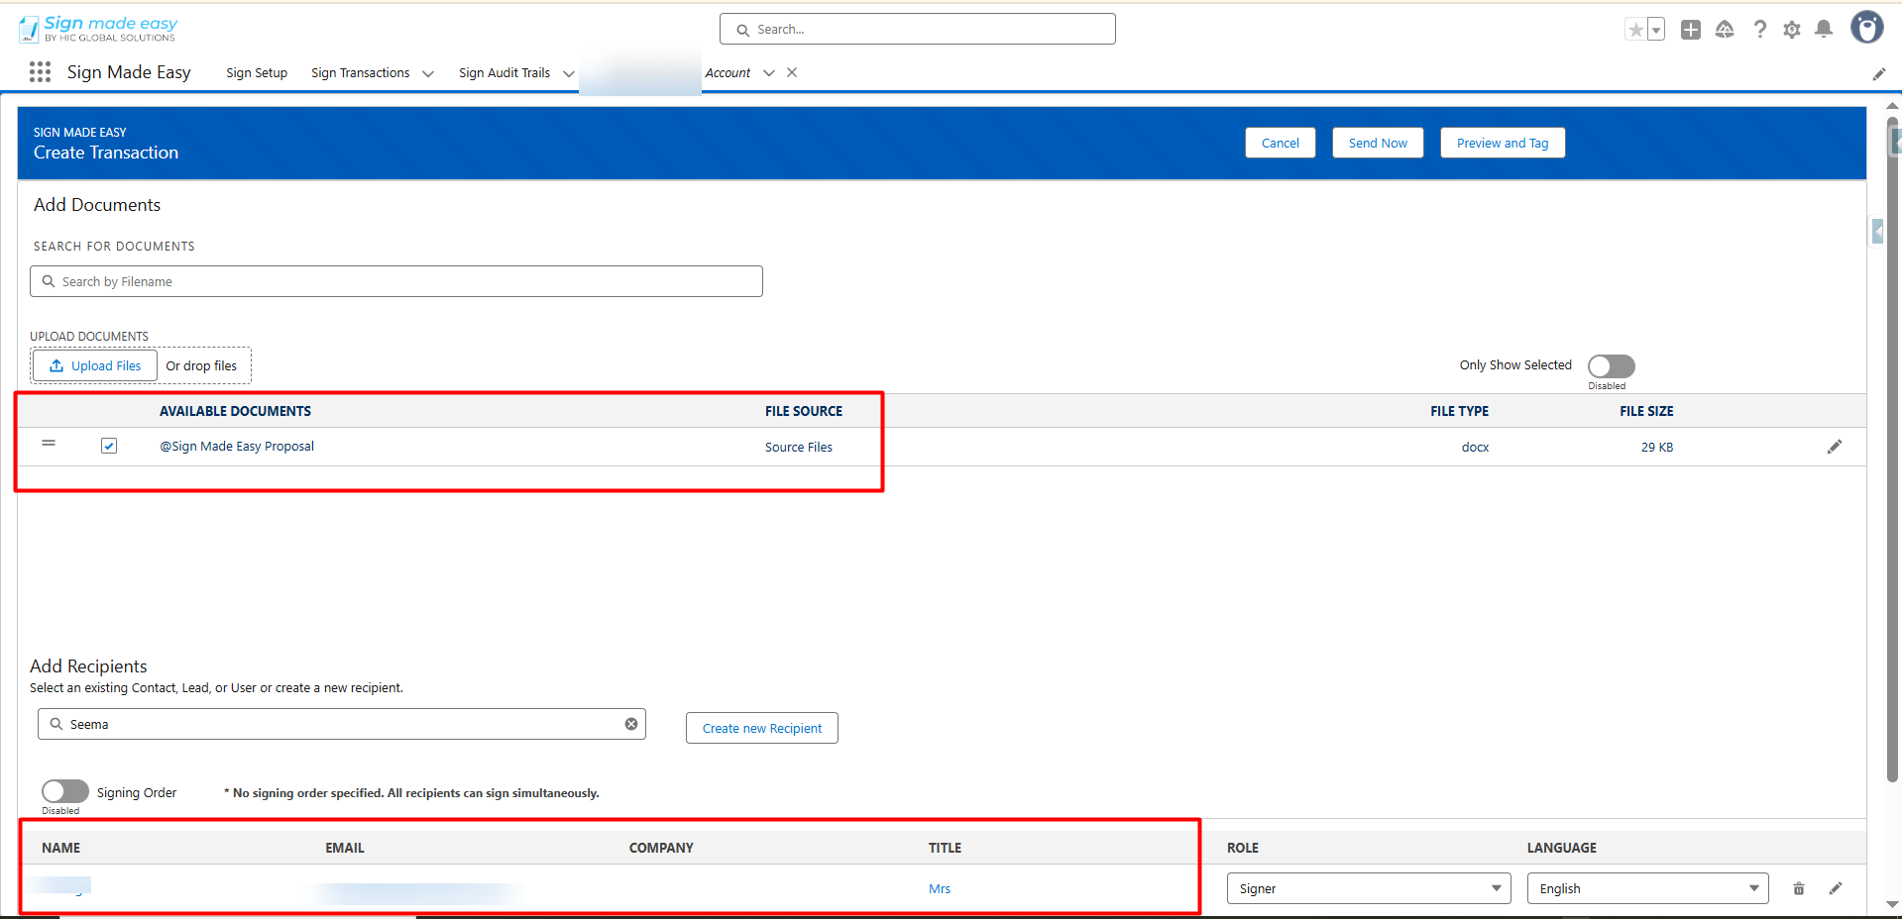Viewport: 1902px width, 919px height.
Task: Open the Salesforce Trailhead guidance icon
Action: [1725, 30]
